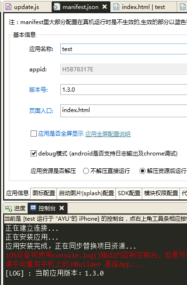
Task: Select the manifest.json tab
Action: pyautogui.click(x=81, y=7)
